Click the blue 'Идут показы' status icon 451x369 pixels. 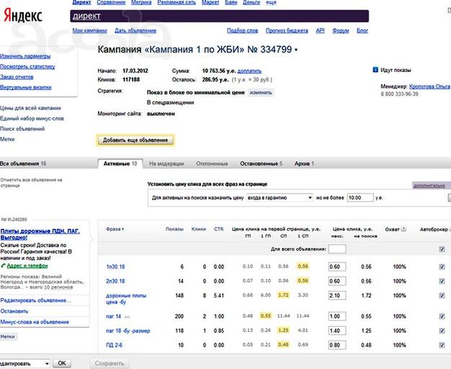click(x=375, y=70)
